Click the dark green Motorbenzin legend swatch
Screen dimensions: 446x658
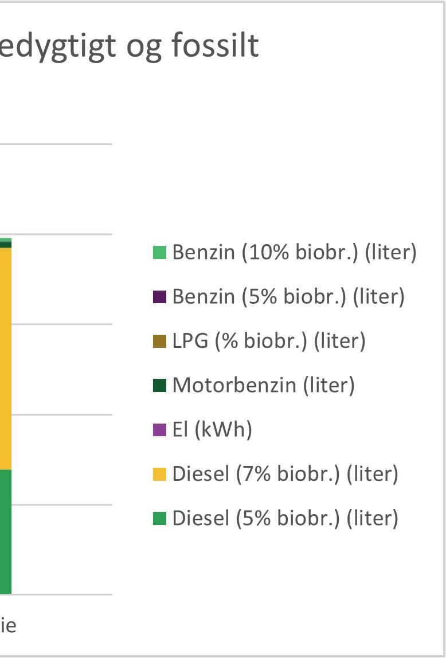point(159,385)
